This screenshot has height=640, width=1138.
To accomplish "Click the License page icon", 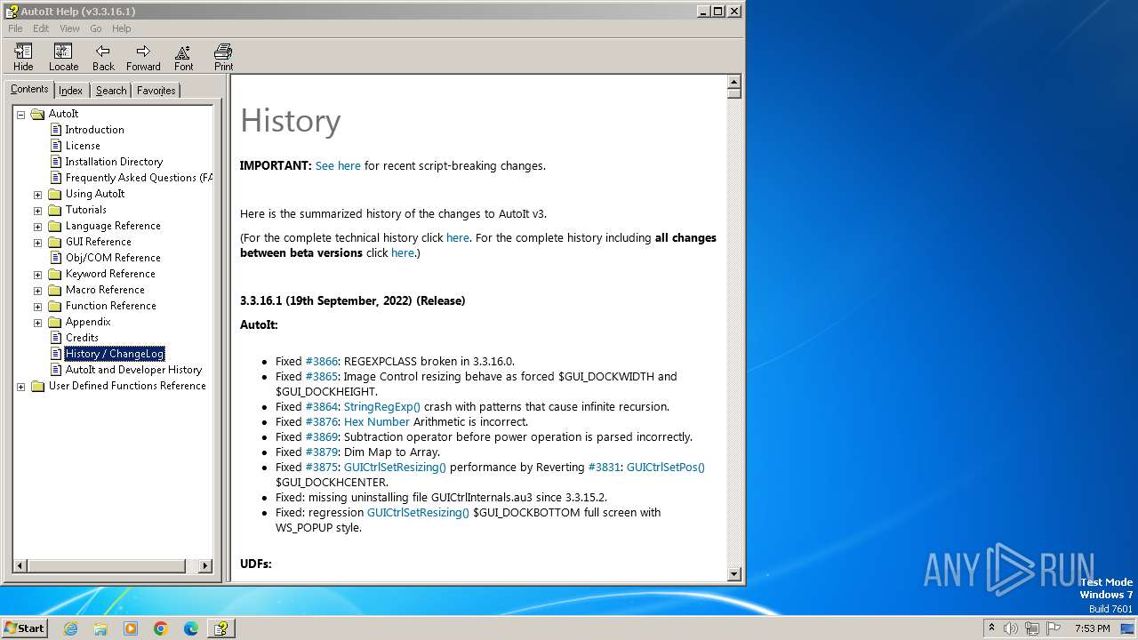I will point(56,146).
